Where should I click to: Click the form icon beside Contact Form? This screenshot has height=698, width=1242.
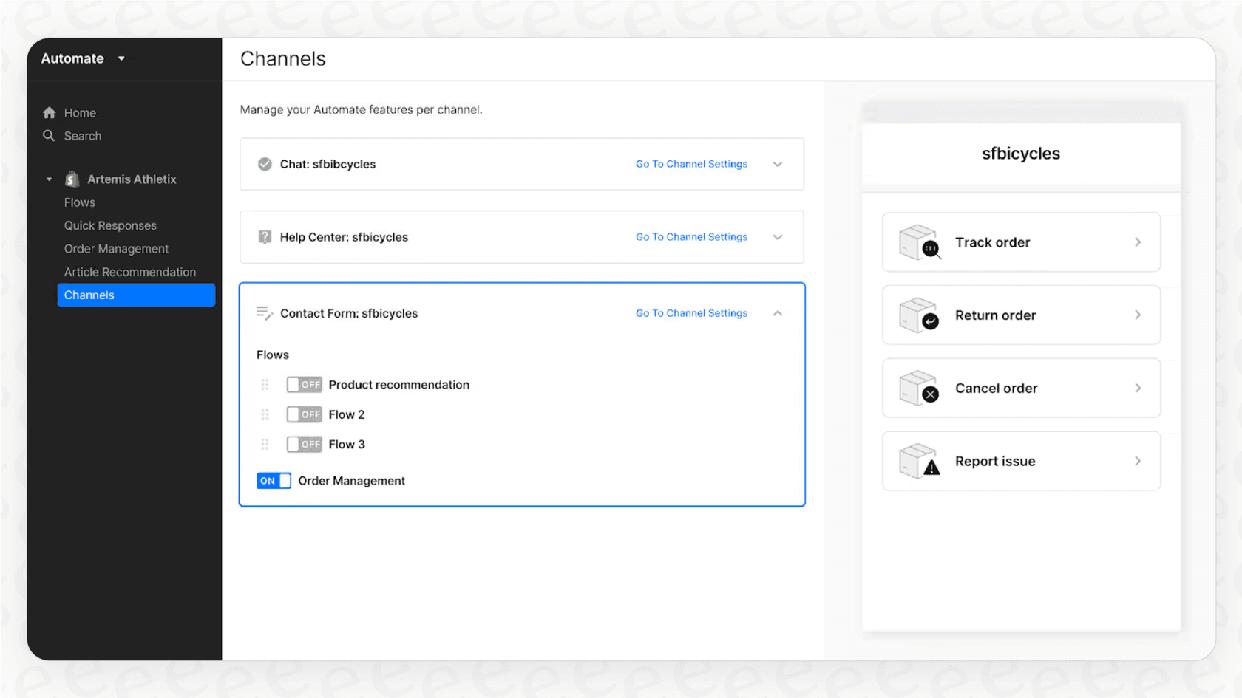point(264,312)
